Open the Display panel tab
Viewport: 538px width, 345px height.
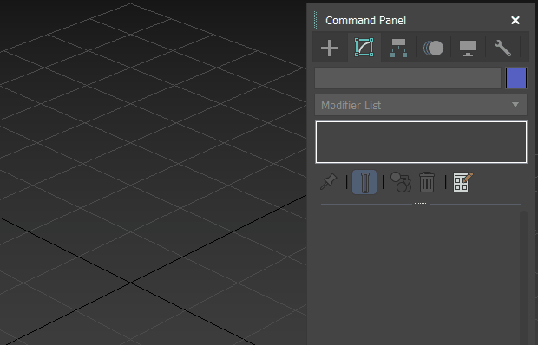coord(468,48)
